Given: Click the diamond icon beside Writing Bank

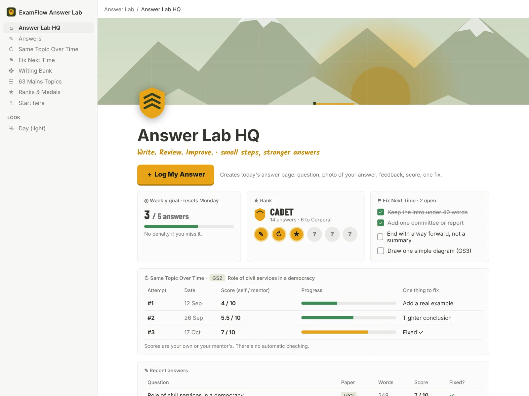Looking at the screenshot, I should [x=11, y=71].
